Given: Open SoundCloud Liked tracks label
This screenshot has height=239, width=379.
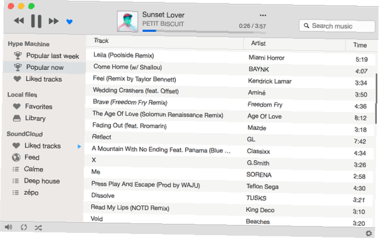Looking at the screenshot, I should pos(42,146).
